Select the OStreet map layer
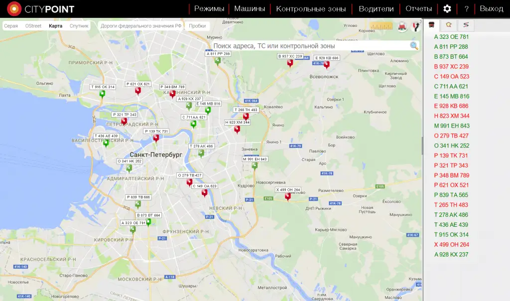Viewport: 510px width, 301px height. [x=33, y=26]
